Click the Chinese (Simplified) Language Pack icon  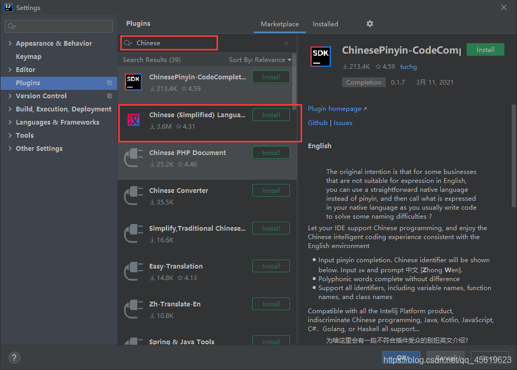coord(133,119)
